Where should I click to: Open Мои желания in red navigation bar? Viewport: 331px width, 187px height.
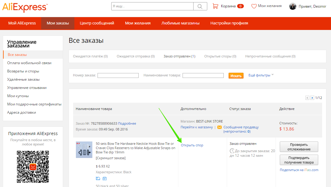pos(138,23)
